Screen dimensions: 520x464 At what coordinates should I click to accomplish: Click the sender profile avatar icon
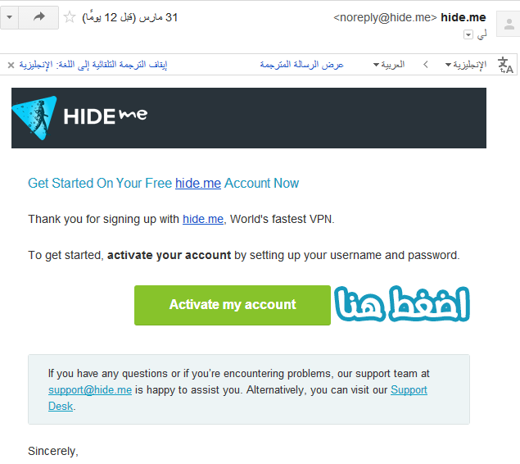[509, 24]
